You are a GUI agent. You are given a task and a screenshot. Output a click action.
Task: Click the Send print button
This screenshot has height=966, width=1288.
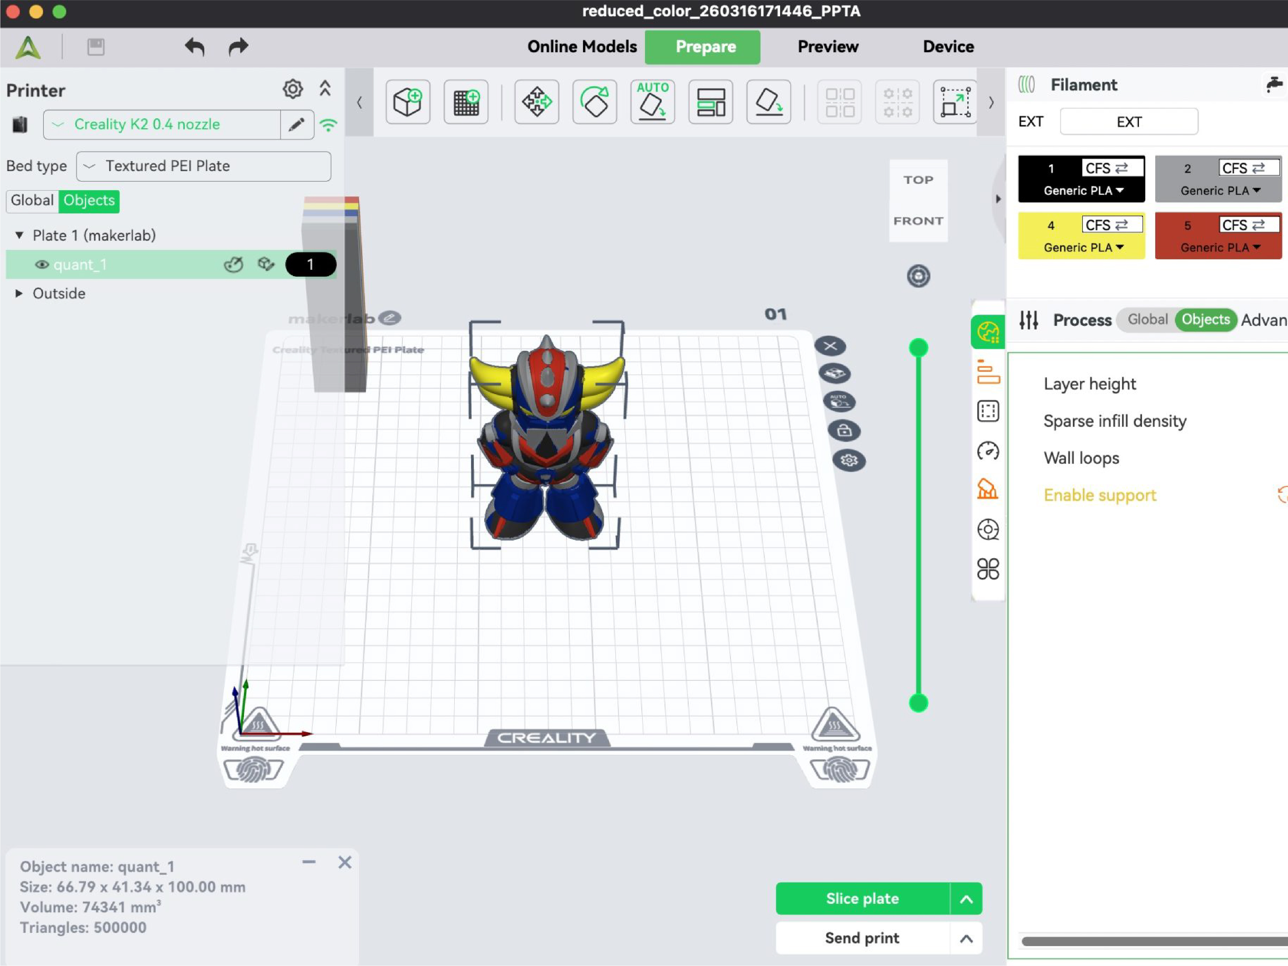pos(862,938)
